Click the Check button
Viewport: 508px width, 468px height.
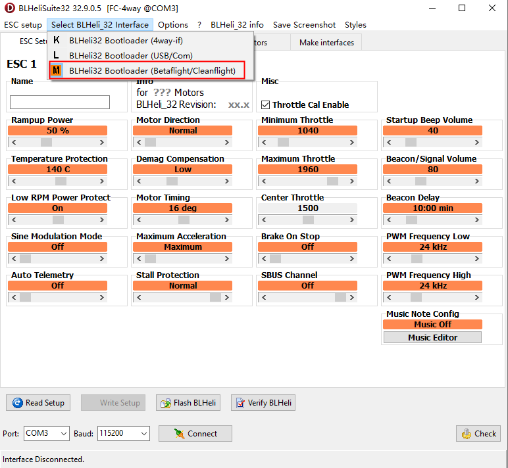coord(478,433)
